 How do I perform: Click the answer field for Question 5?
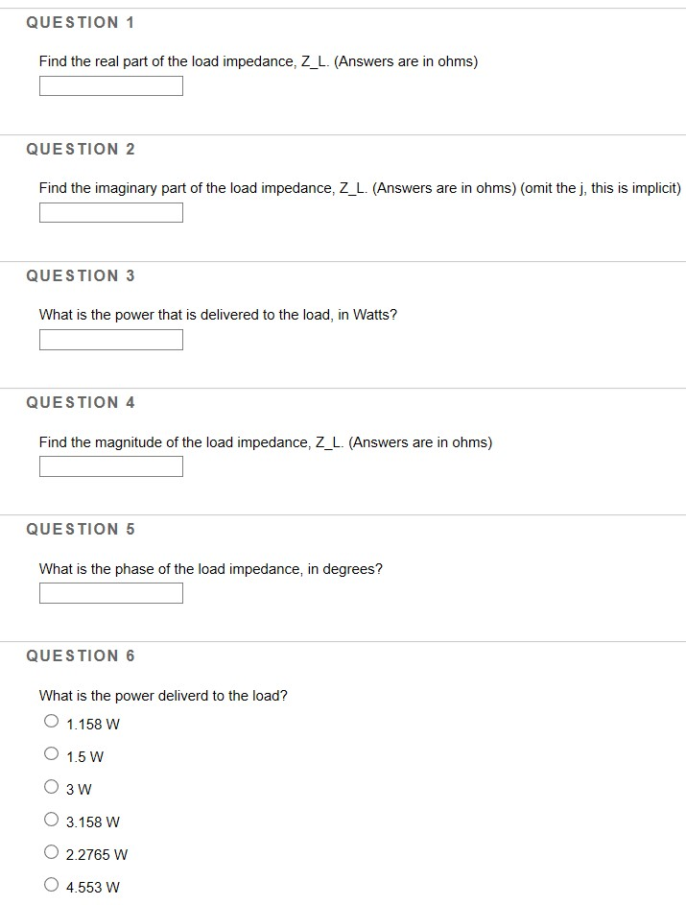point(110,592)
